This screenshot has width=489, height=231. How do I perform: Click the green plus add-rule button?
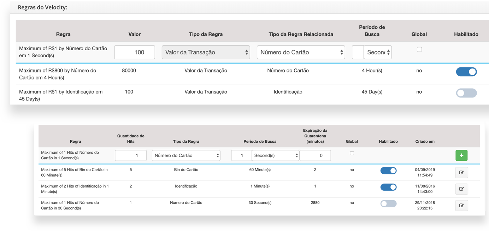tap(461, 155)
